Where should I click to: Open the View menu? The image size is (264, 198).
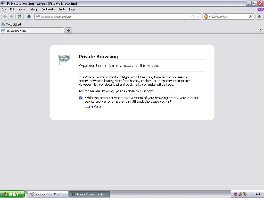[x=22, y=10]
